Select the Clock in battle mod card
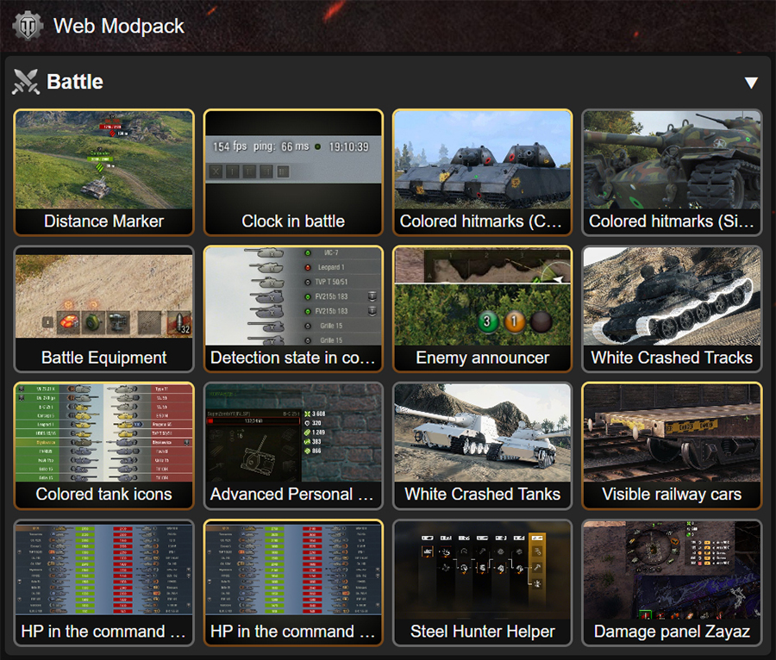Screen dimensions: 776x660 tap(293, 172)
